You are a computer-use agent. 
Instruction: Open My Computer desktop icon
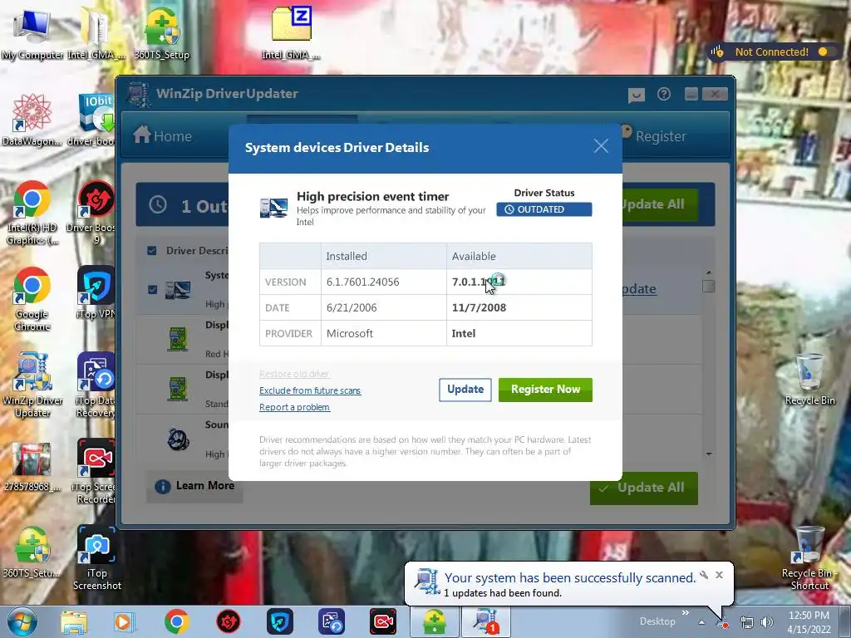(x=32, y=33)
